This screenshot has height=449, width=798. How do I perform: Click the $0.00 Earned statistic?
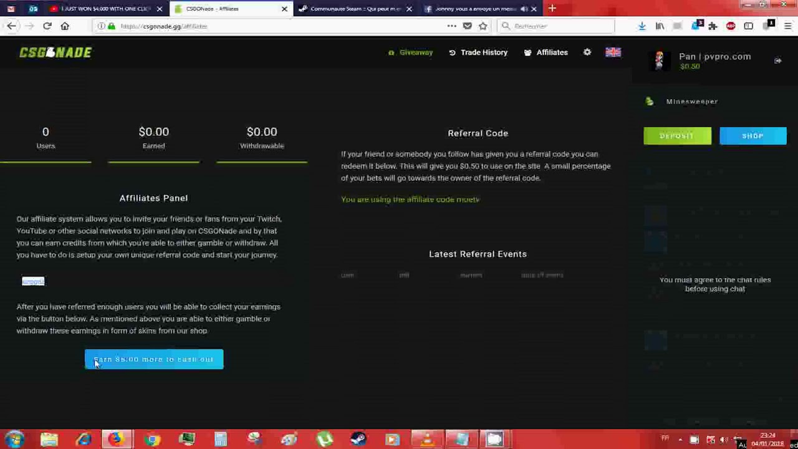pos(153,137)
